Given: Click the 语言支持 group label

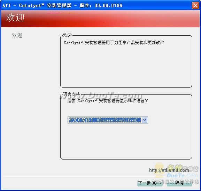Looking at the screenshot, I should pos(71,94).
